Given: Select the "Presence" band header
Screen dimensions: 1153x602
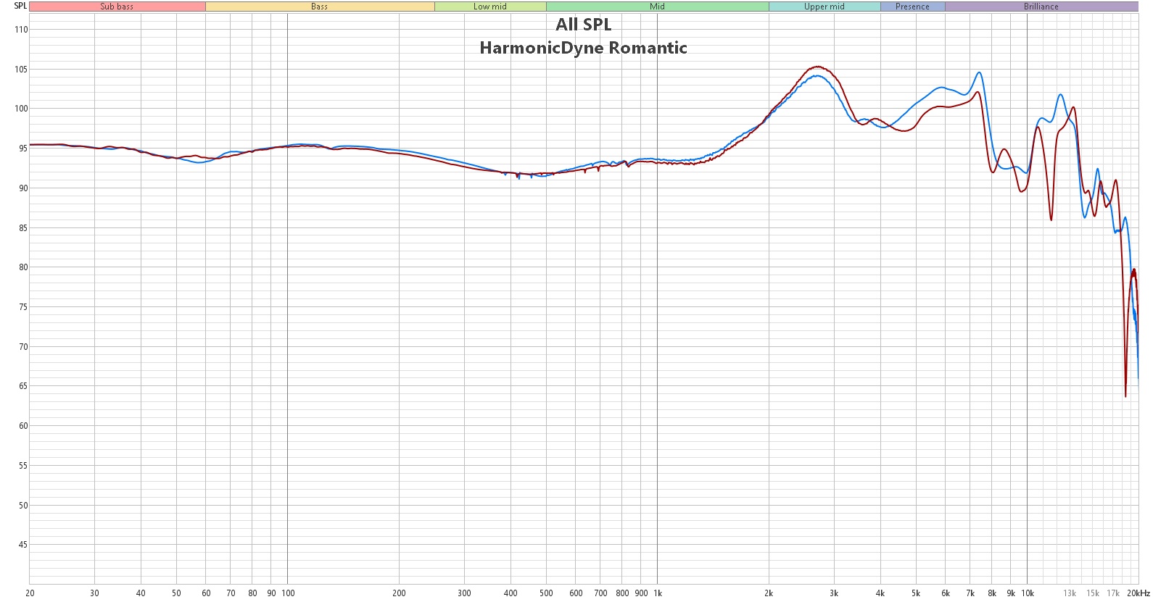Looking at the screenshot, I should [912, 7].
